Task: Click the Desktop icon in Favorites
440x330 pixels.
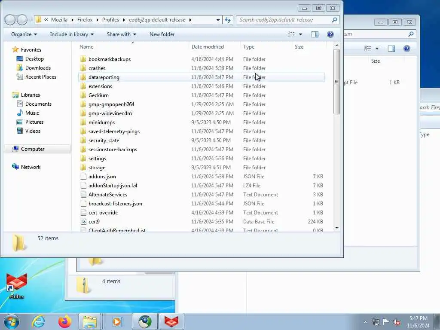Action: point(20,58)
